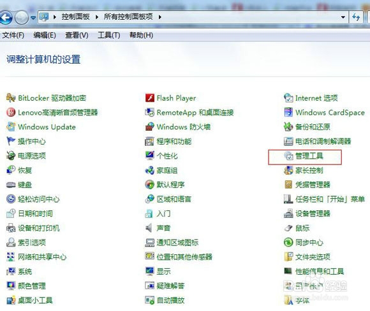Viewport: 370px width, 311px height.
Task: Expand arrow before 控制面板 breadcrumb
Action: point(55,17)
